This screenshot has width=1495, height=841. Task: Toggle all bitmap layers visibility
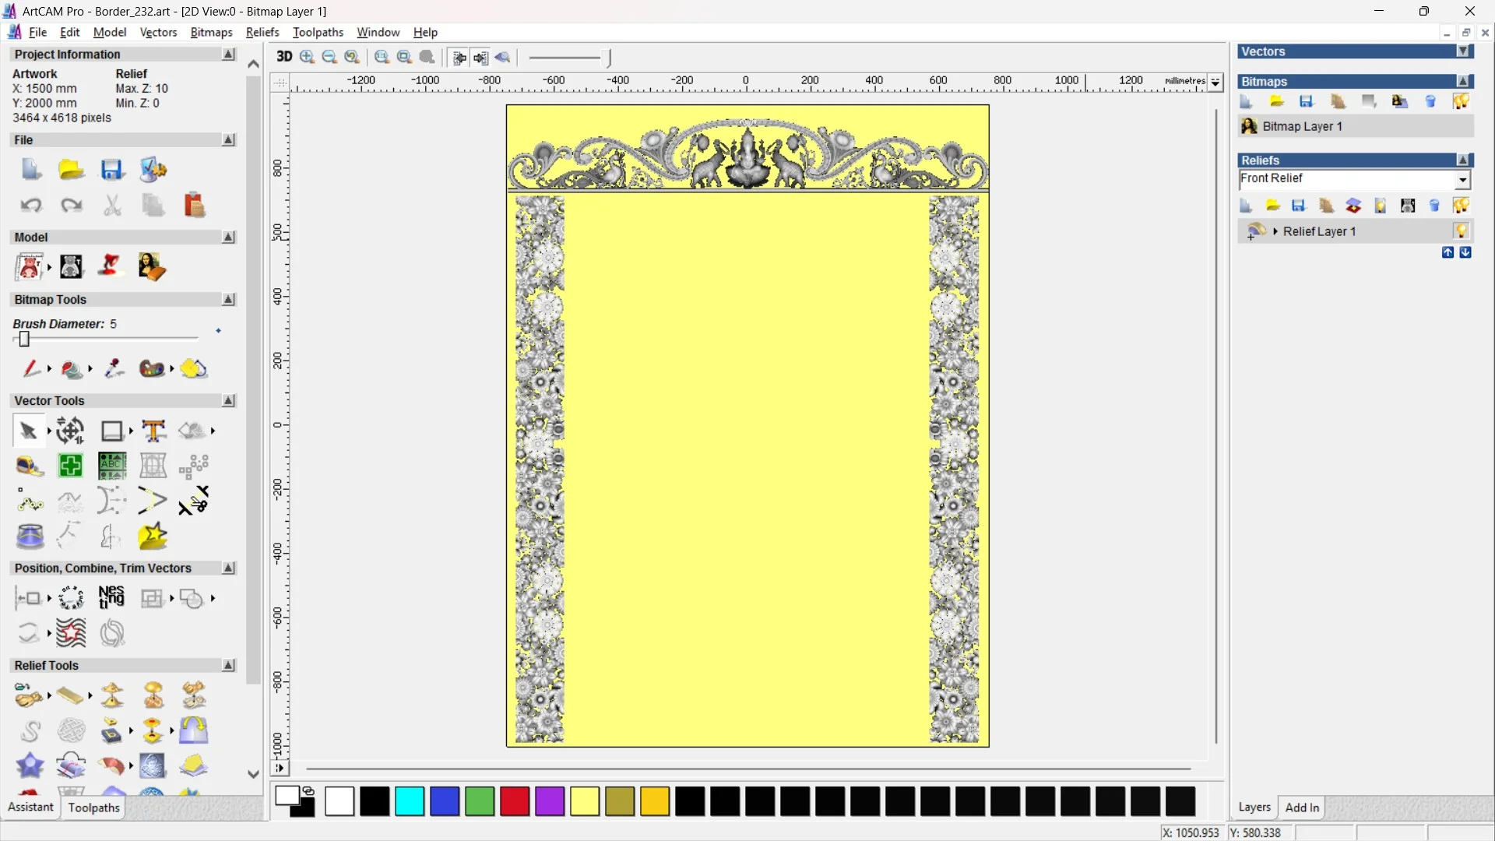coord(1461,101)
